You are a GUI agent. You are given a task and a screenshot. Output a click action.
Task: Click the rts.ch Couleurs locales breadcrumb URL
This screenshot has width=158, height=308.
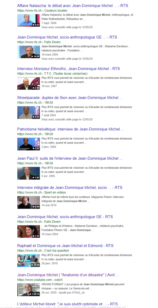[x=42, y=10]
